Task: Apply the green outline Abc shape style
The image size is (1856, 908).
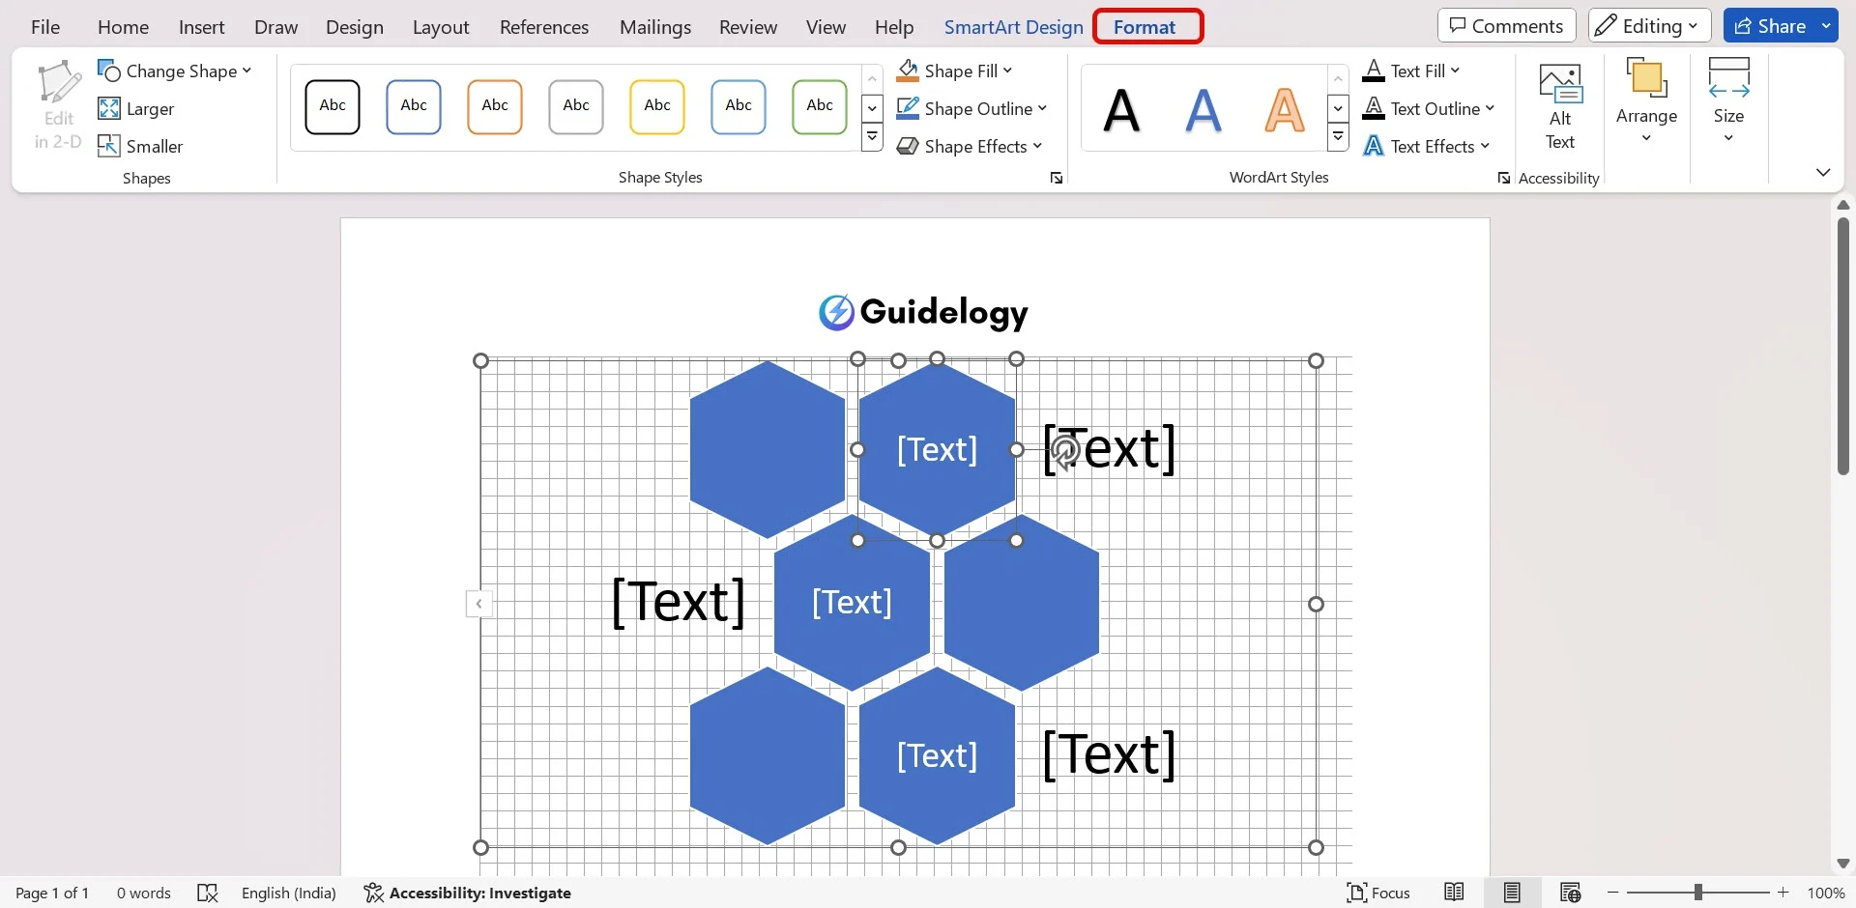Action: [x=820, y=106]
